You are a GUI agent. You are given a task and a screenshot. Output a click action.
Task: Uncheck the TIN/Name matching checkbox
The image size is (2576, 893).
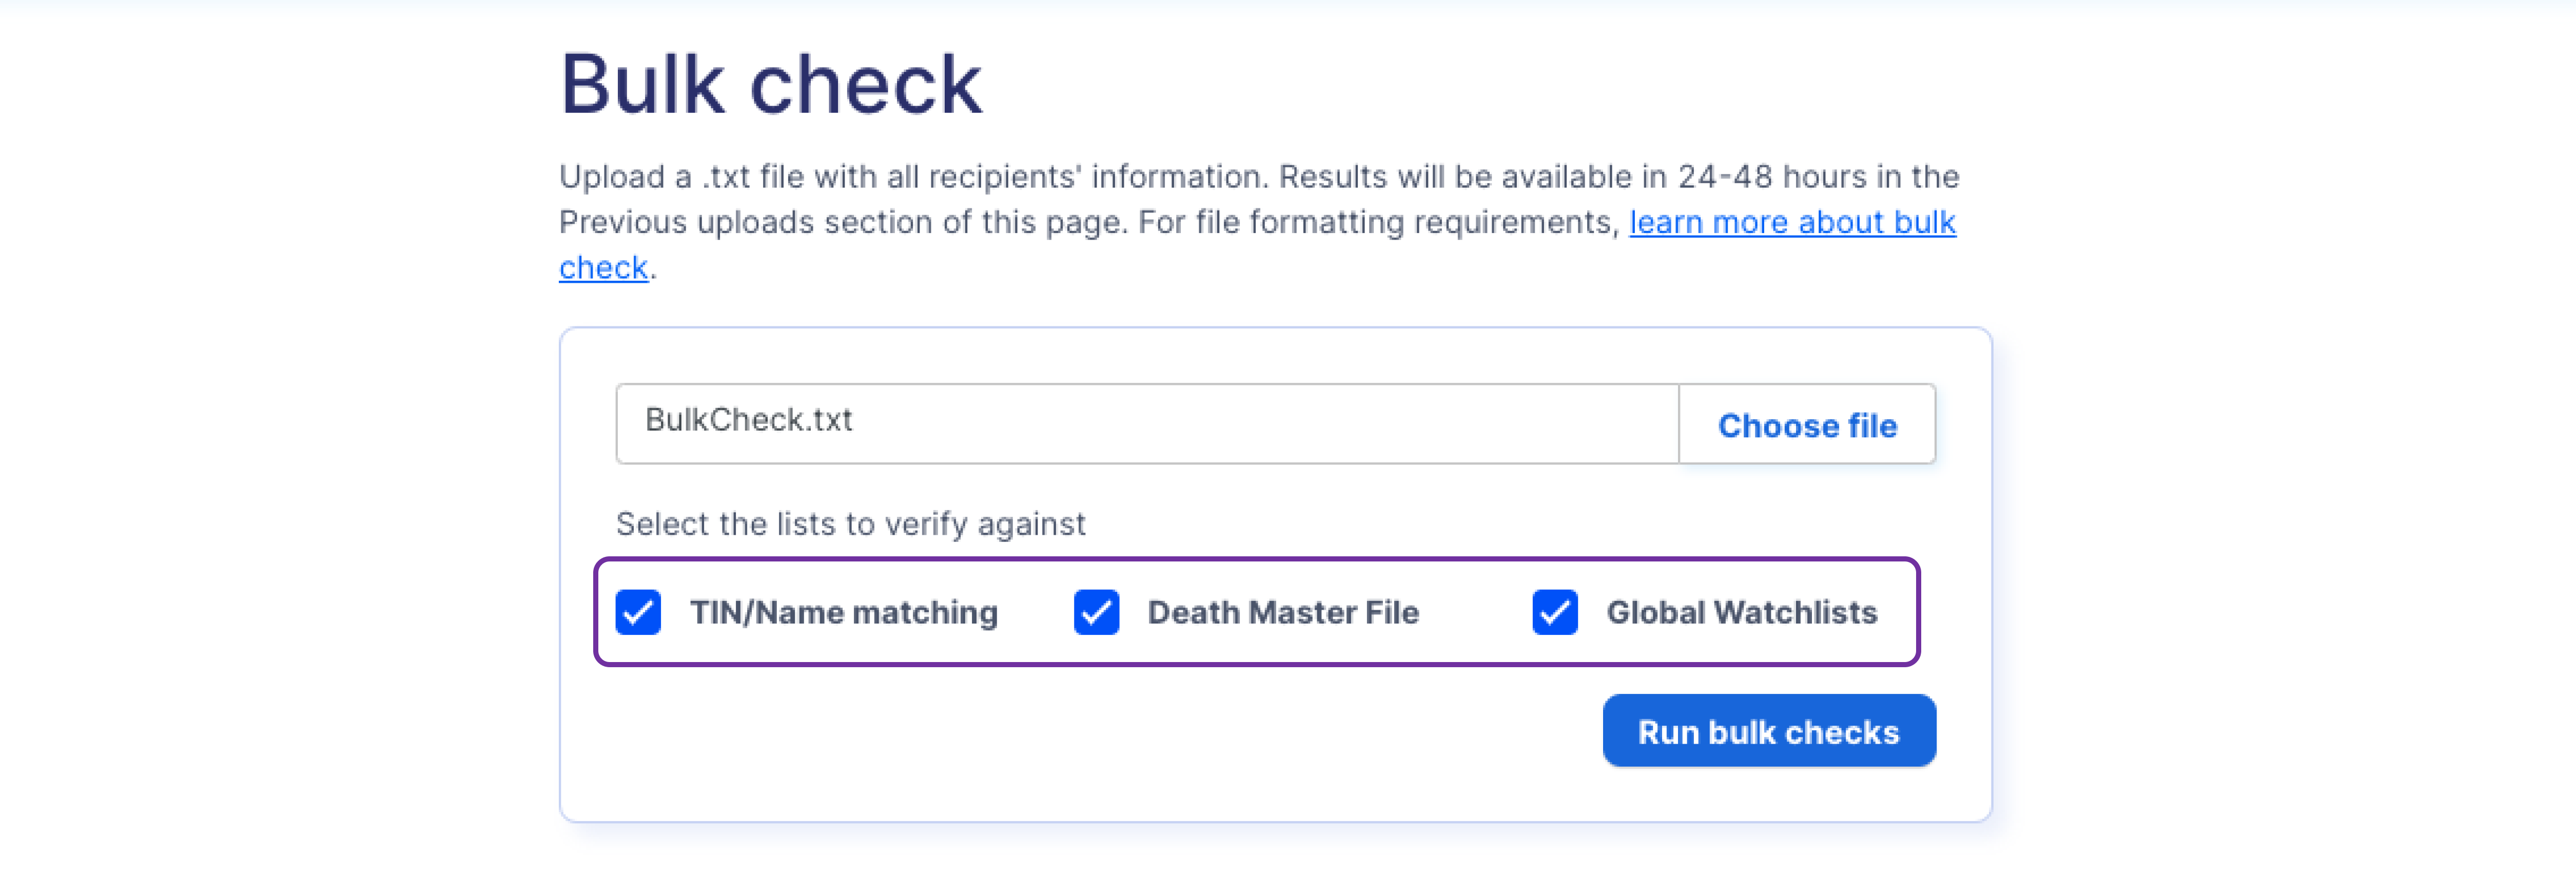point(638,612)
